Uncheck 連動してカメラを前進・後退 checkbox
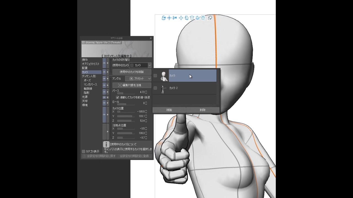The height and width of the screenshot is (198, 353). pyautogui.click(x=117, y=97)
